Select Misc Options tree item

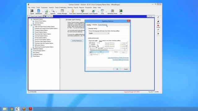(36, 52)
